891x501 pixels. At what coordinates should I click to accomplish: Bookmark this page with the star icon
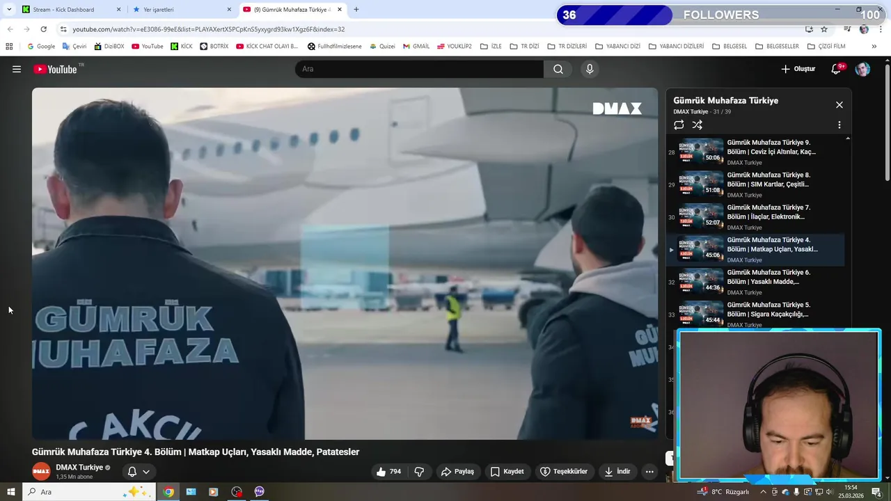824,29
